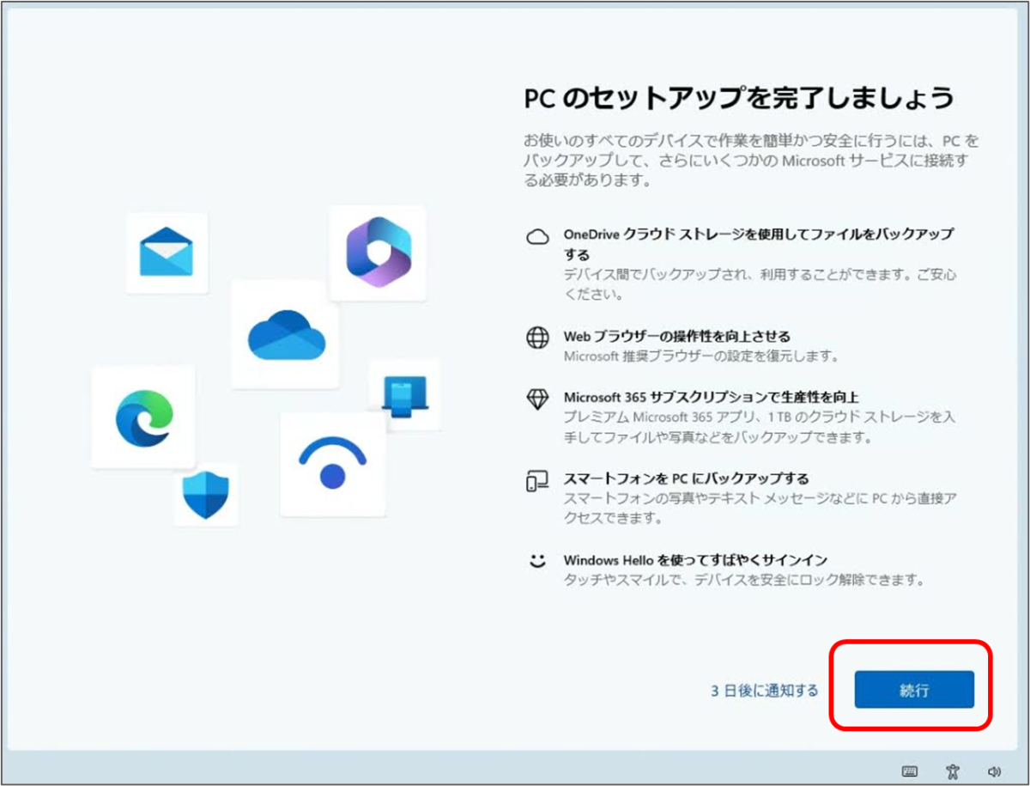Click heading PC のセットアップを完了しましょう
Screen dimensions: 1030x786
(739, 97)
